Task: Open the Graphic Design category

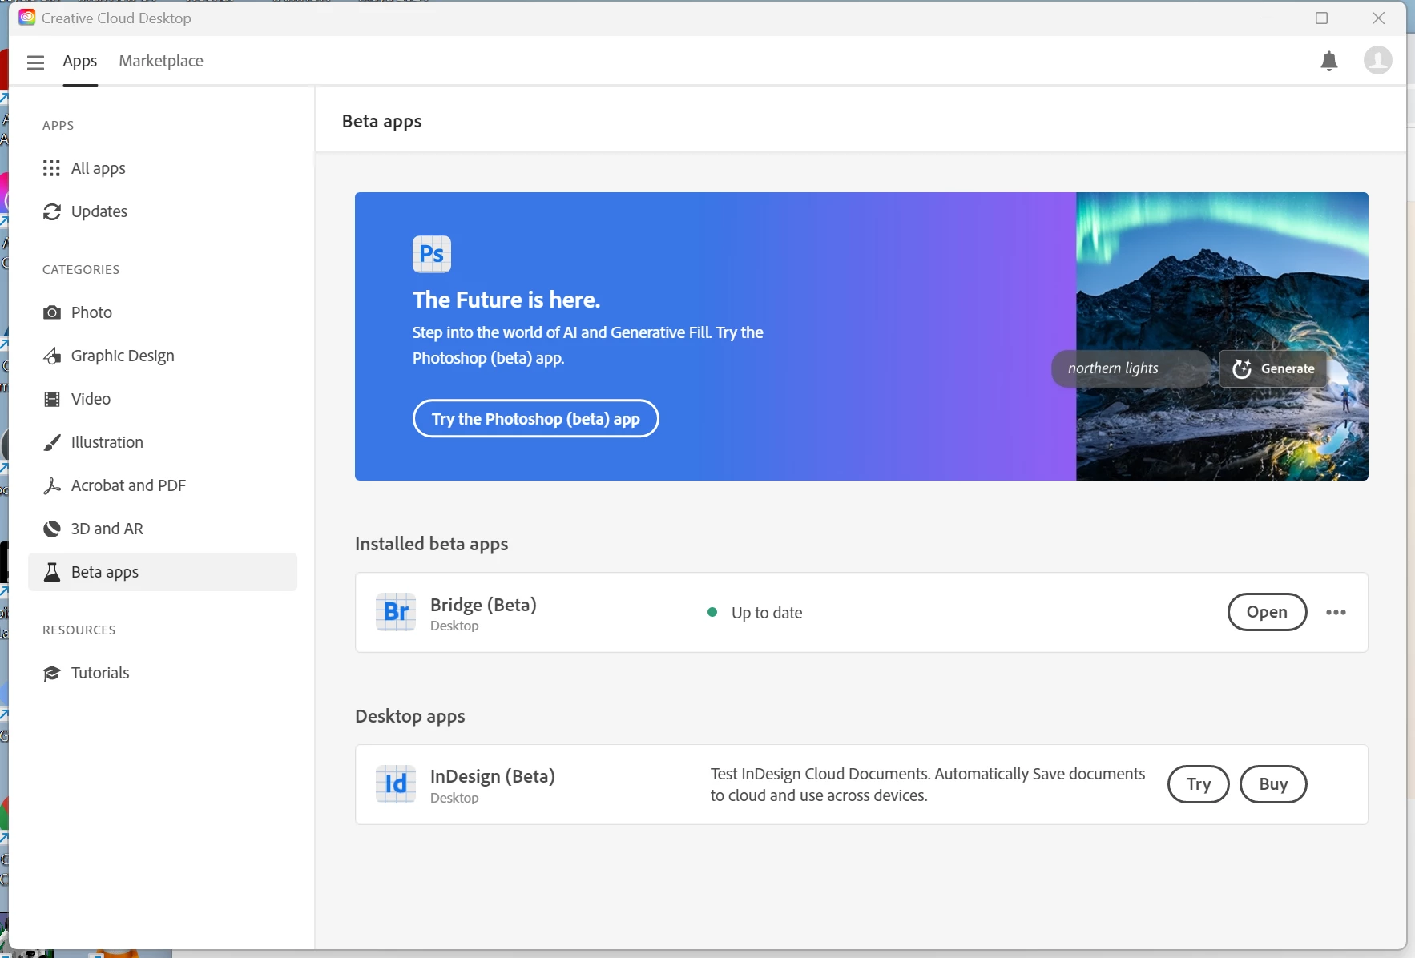Action: point(163,356)
